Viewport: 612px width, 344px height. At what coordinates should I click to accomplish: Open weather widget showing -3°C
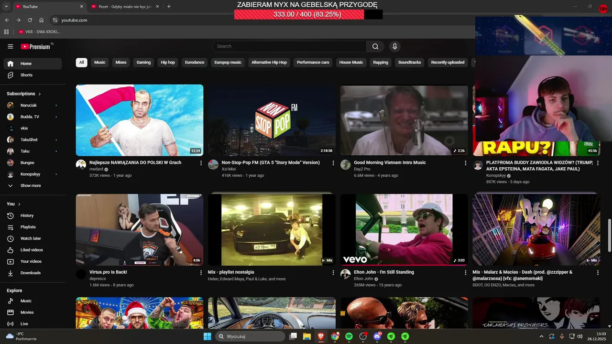tap(20, 336)
